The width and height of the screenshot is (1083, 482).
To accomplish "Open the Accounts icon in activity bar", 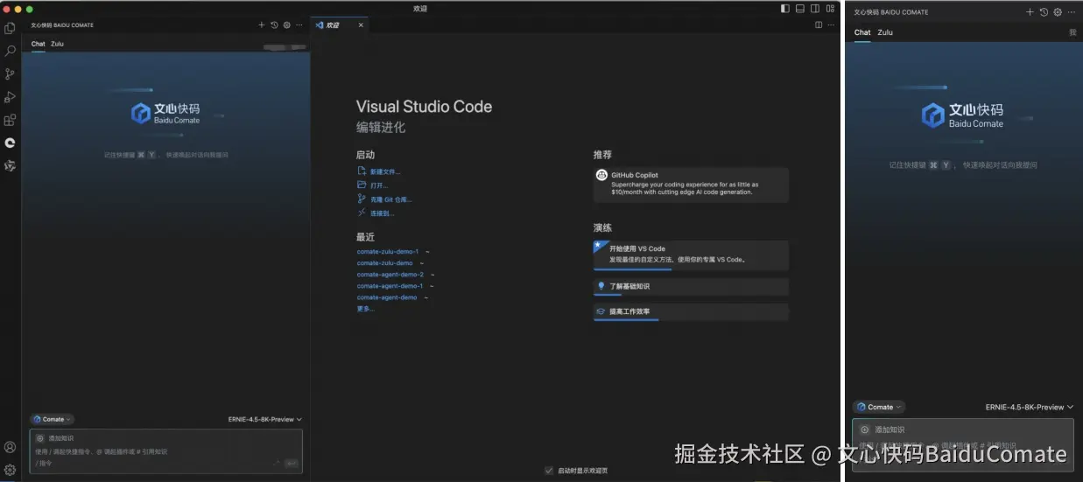I will click(x=11, y=447).
